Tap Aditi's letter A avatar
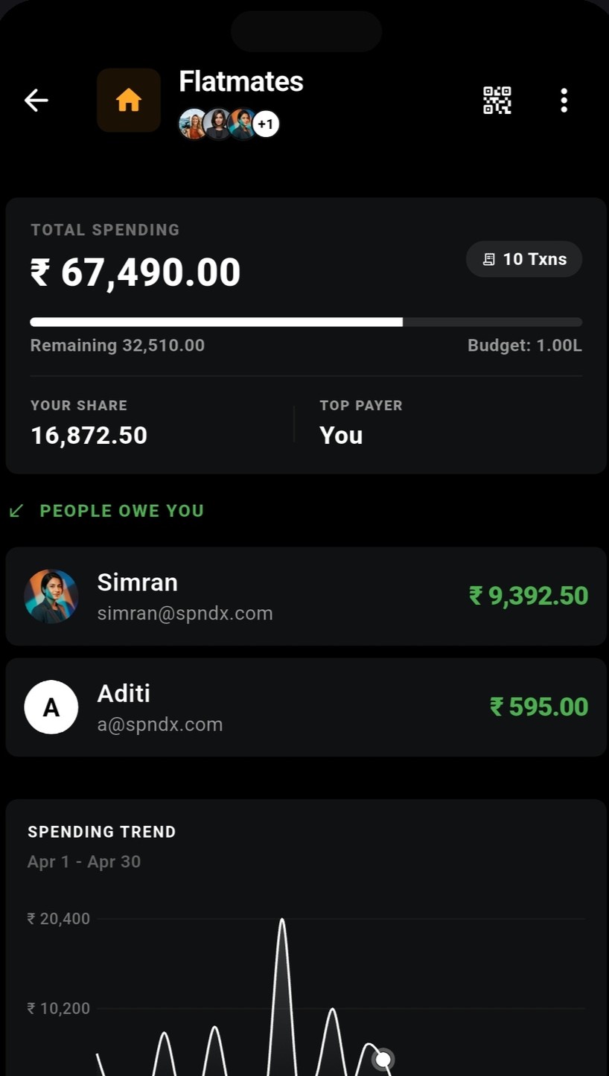The image size is (609, 1076). coord(51,707)
